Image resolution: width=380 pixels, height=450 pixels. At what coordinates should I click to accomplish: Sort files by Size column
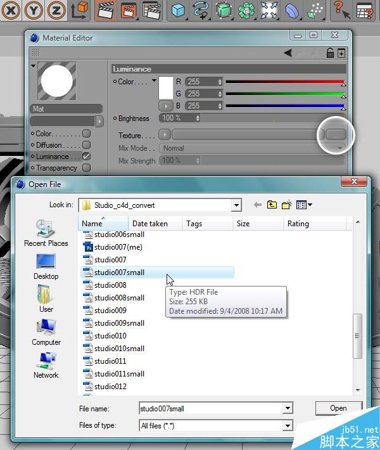pos(258,224)
